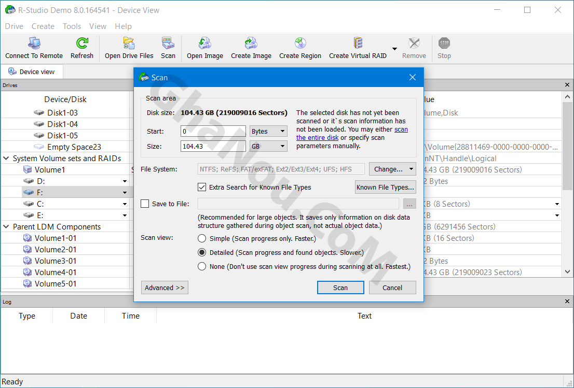Viewport: 574px width, 388px height.
Task: Select the E: drive icon
Action: pos(29,215)
